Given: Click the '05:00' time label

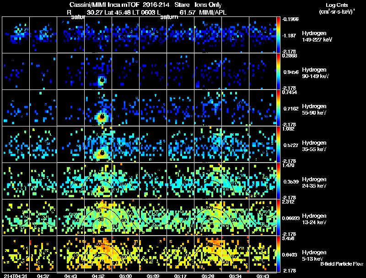Looking at the screenshot, I should click(x=125, y=276).
